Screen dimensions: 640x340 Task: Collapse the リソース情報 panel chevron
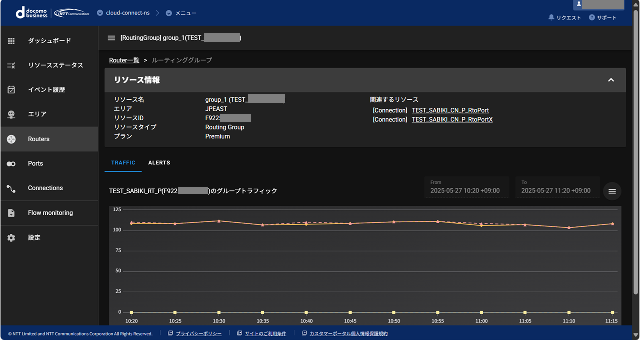click(611, 80)
